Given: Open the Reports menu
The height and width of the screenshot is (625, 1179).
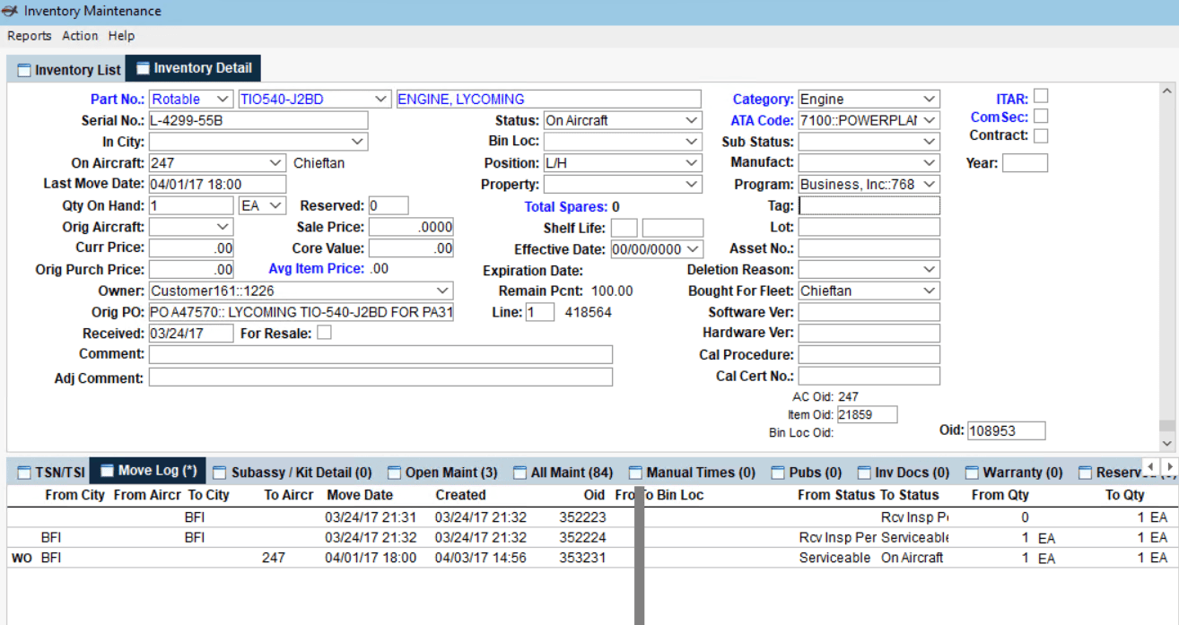Looking at the screenshot, I should [29, 36].
